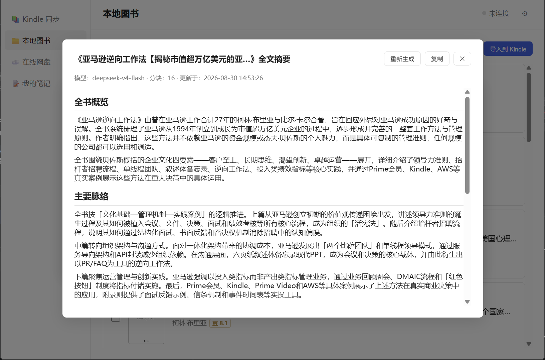Image resolution: width=545 pixels, height=360 pixels.
Task: Click the 复制 button
Action: (437, 59)
